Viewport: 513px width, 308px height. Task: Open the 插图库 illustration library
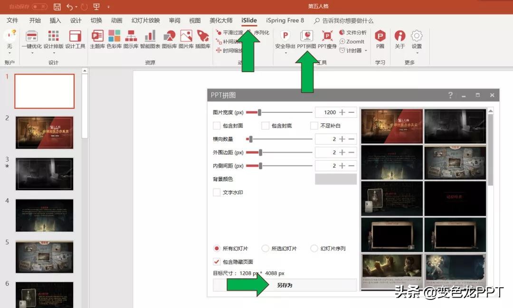point(203,39)
